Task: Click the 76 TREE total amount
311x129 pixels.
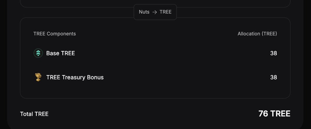Action: pos(274,113)
